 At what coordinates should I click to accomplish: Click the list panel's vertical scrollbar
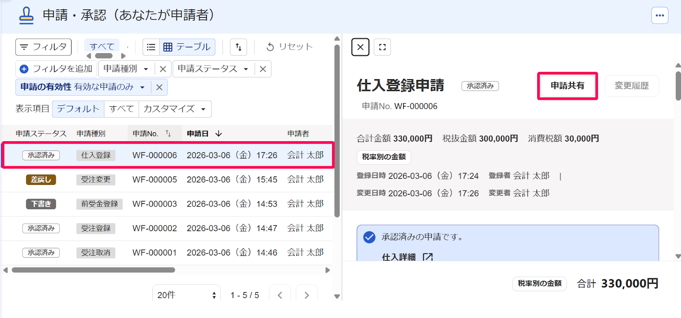pyautogui.click(x=337, y=131)
